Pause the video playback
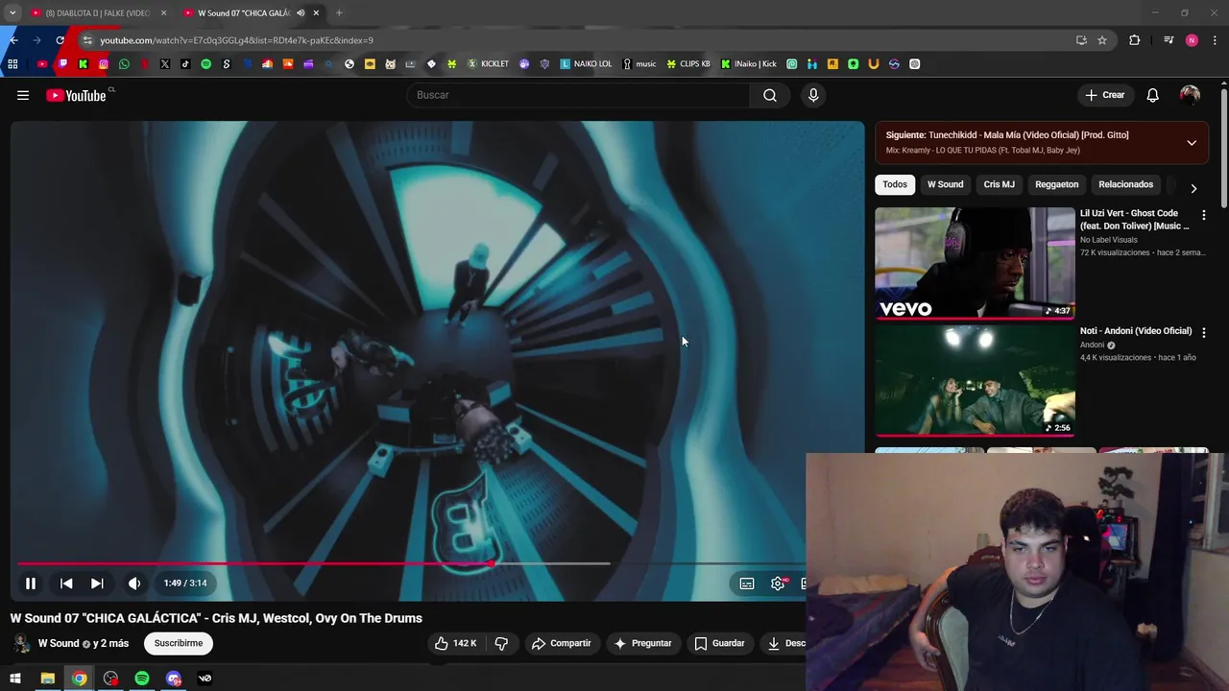This screenshot has height=691, width=1229. tap(31, 583)
